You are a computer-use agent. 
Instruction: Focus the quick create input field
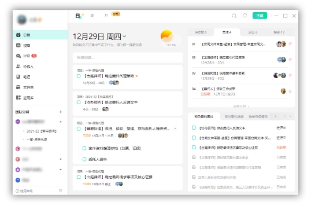pos(128,57)
